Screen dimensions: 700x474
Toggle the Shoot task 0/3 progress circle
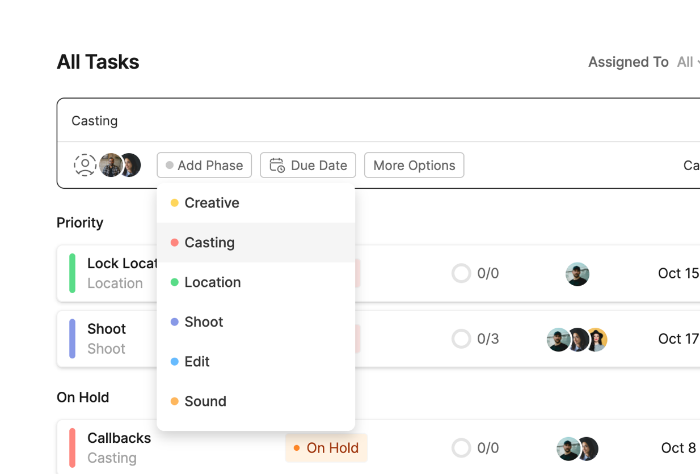[461, 339]
